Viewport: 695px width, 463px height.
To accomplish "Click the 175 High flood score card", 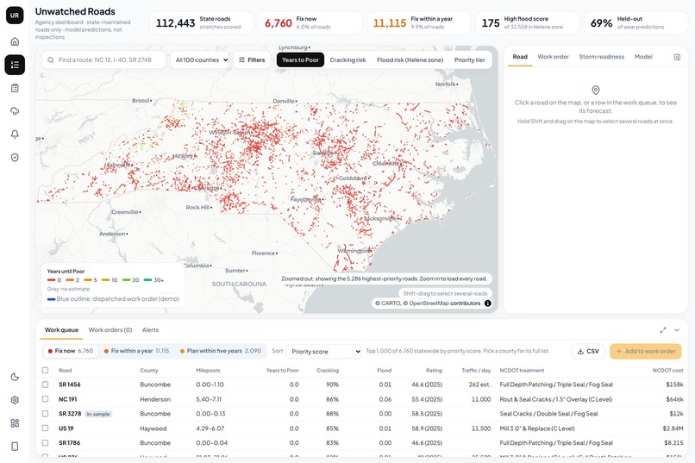I will (x=528, y=22).
